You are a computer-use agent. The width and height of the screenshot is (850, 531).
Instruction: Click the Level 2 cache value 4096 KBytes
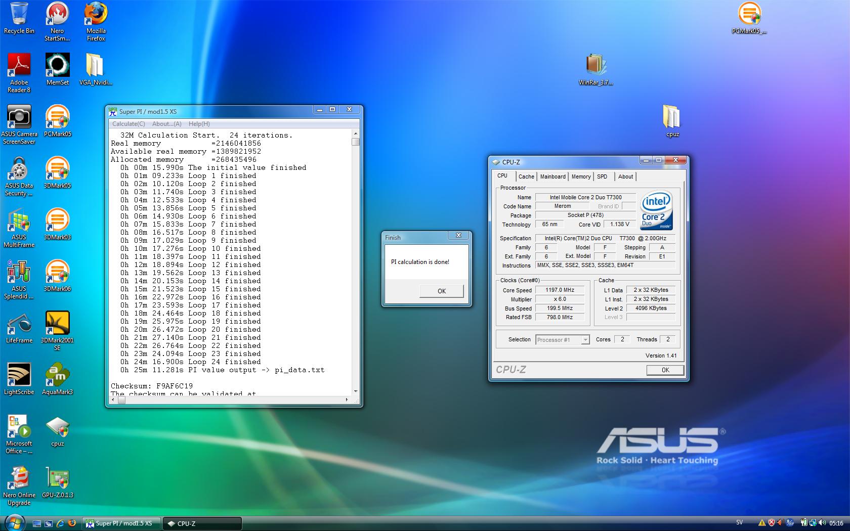click(651, 308)
